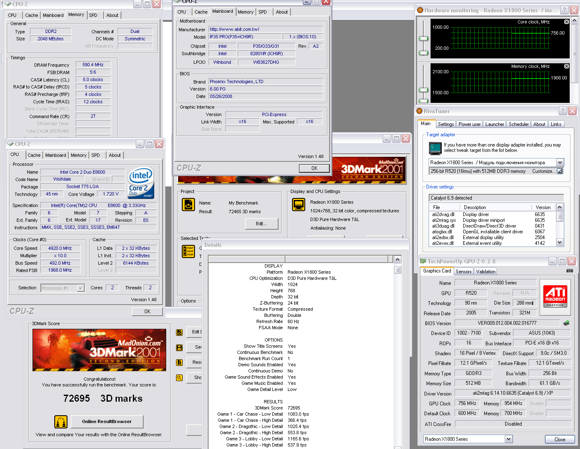580x449 pixels.
Task: Click the driver list scroll down arrow
Action: click(559, 243)
